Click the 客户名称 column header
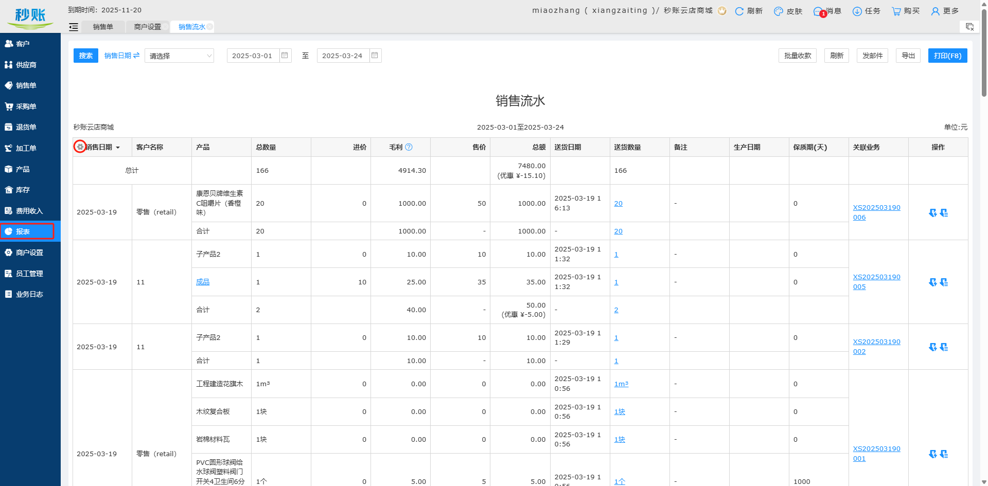The height and width of the screenshot is (486, 988). point(162,147)
